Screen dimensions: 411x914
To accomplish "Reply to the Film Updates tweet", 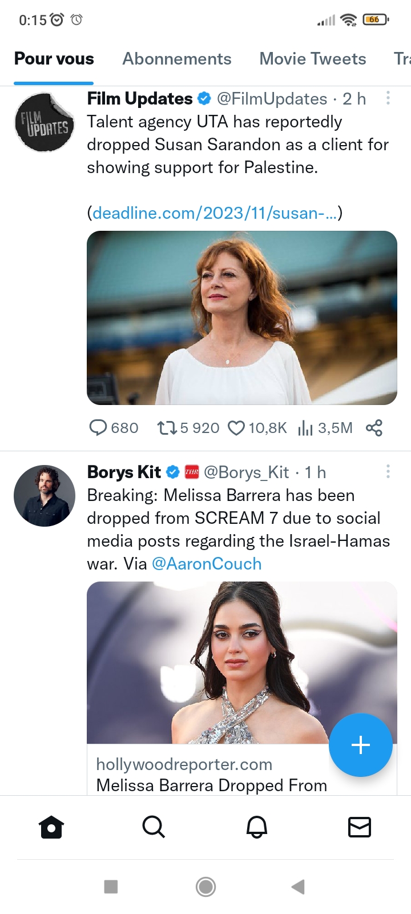I will (x=98, y=428).
